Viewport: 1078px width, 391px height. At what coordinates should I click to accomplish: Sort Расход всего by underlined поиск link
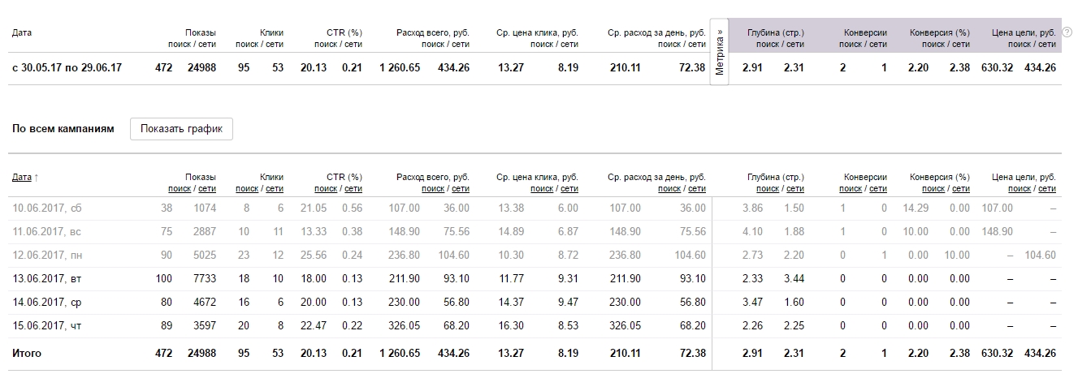click(x=433, y=189)
